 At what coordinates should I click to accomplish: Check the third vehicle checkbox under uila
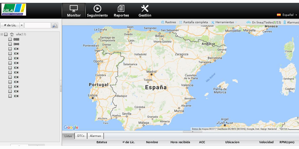tap(10, 49)
